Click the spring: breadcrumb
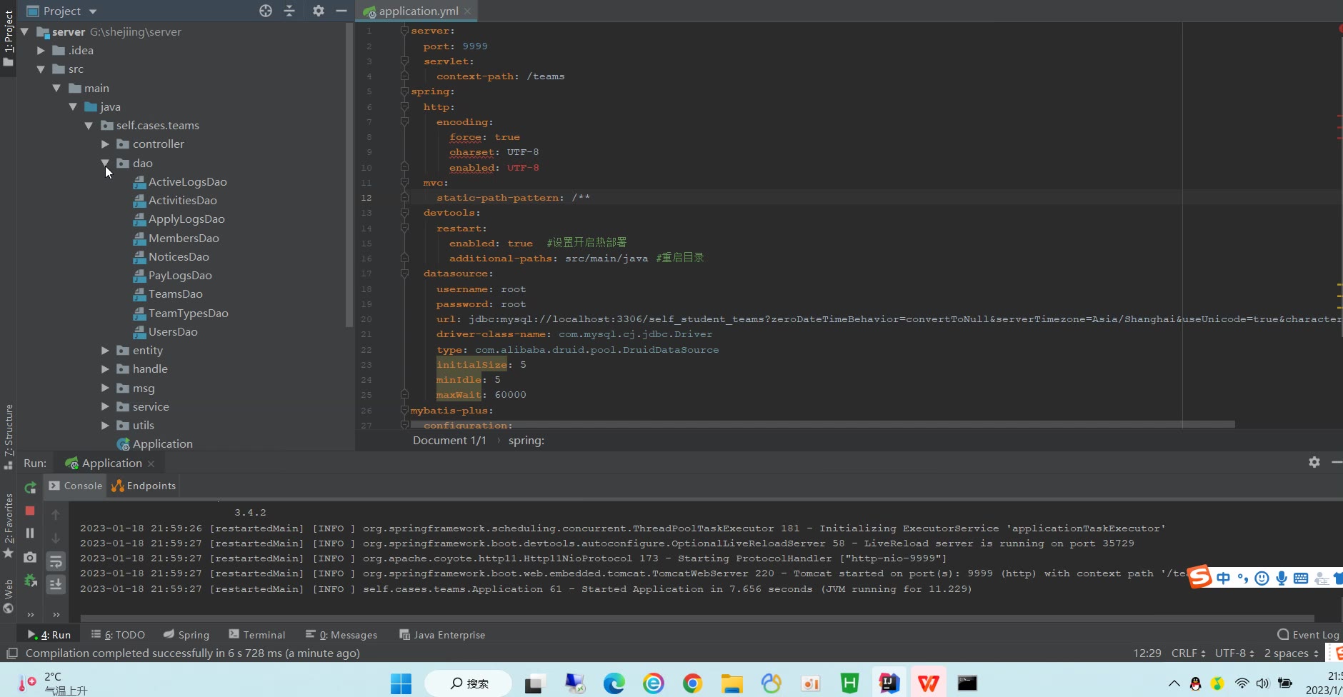This screenshot has width=1343, height=697. coord(526,441)
